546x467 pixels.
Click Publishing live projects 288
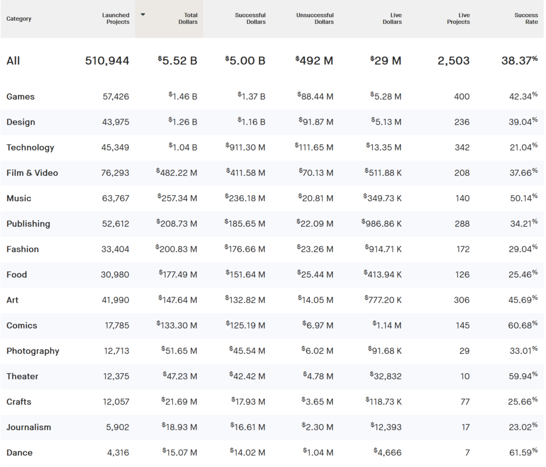(462, 224)
